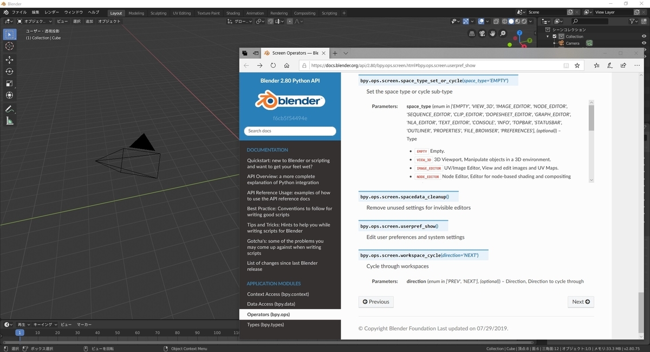Select the Cursor tool in Blender toolbar

(x=9, y=46)
